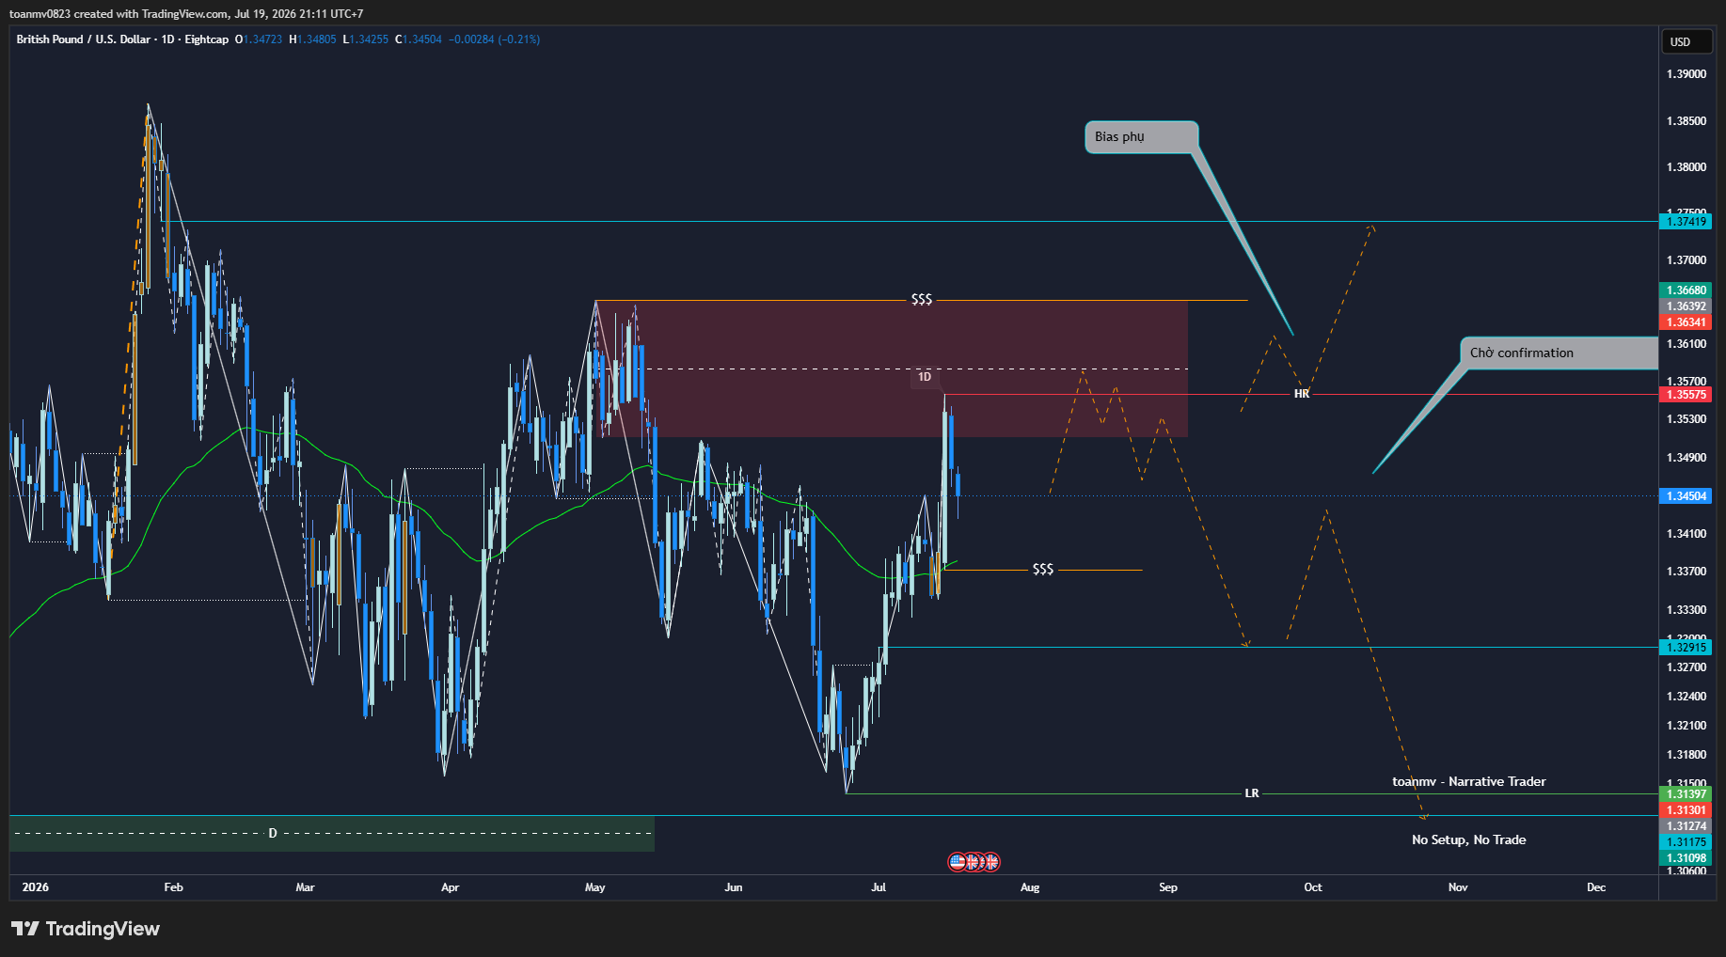The height and width of the screenshot is (957, 1726).
Task: Select the 'Chờ confirmation' callout annotation
Action: coord(1558,353)
